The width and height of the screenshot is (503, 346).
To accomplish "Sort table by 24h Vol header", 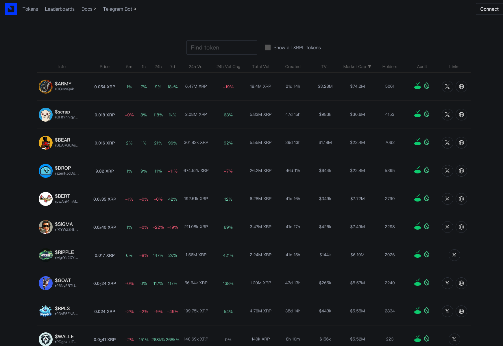I will click(196, 67).
